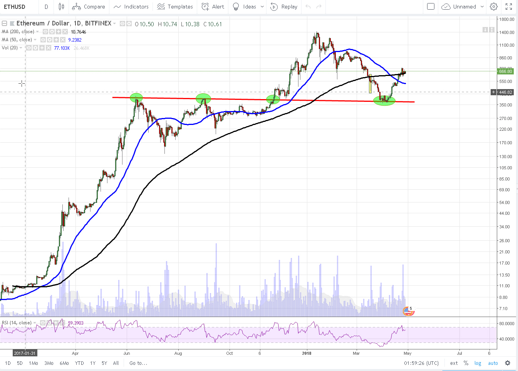Image resolution: width=518 pixels, height=371 pixels.
Task: Click plus icon on MA (200, close)
Action: click(x=59, y=32)
